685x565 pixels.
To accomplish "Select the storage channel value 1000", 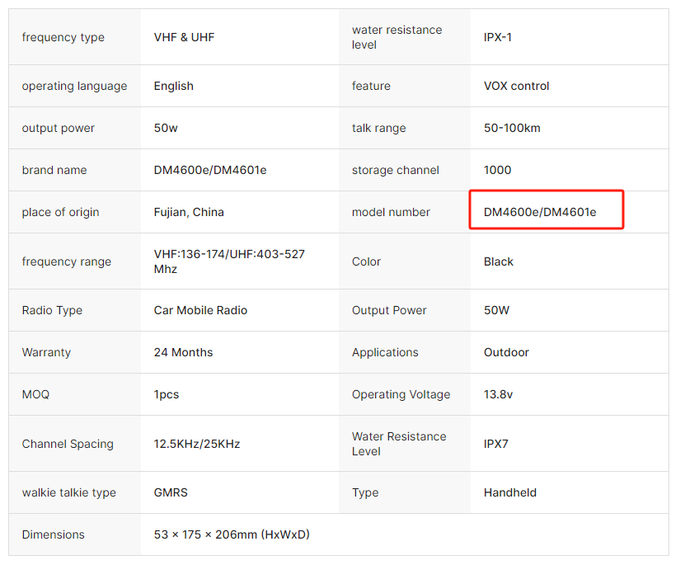I will 497,170.
